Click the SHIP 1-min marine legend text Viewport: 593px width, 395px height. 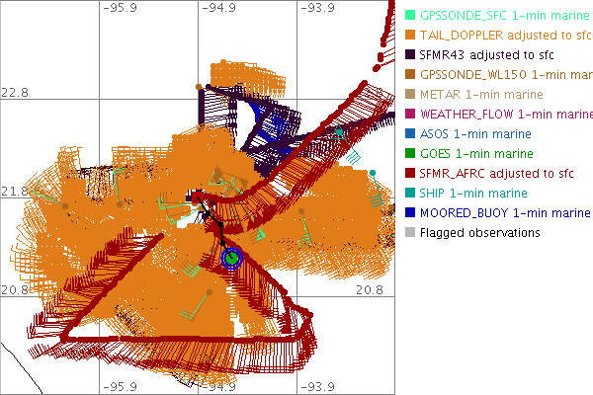473,194
